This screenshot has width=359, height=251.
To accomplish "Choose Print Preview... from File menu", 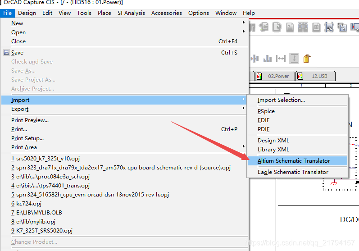I will [x=125, y=120].
